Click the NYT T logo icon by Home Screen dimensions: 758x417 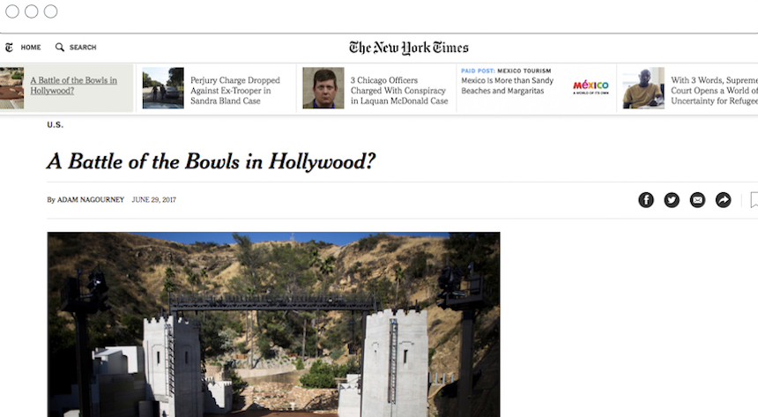click(x=9, y=47)
